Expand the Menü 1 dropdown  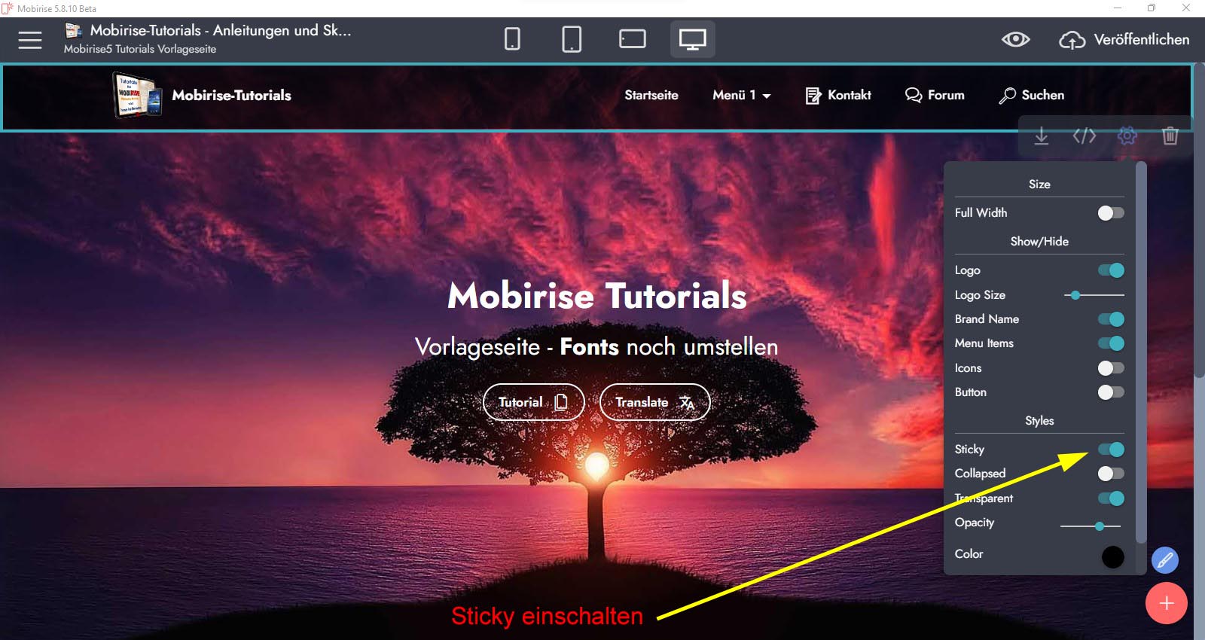(x=742, y=95)
